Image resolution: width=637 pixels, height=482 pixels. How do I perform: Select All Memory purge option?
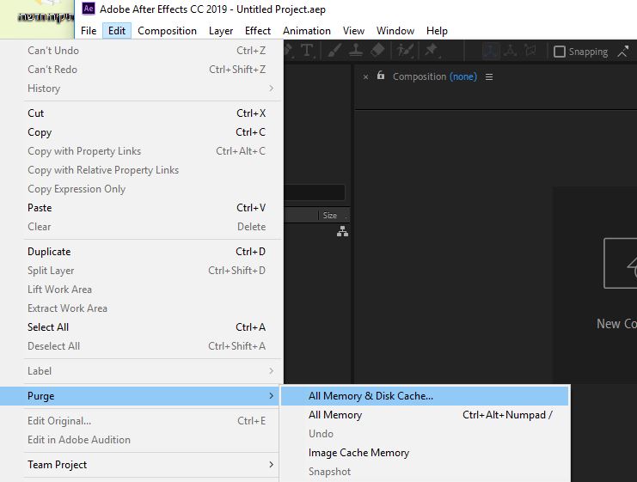425,415
